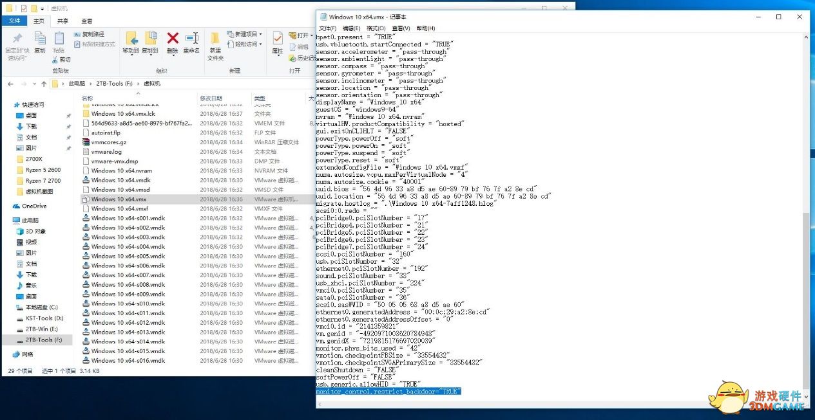This screenshot has height=420, width=815.
Task: Click the Cut (剪切) scissors icon
Action: (55, 60)
